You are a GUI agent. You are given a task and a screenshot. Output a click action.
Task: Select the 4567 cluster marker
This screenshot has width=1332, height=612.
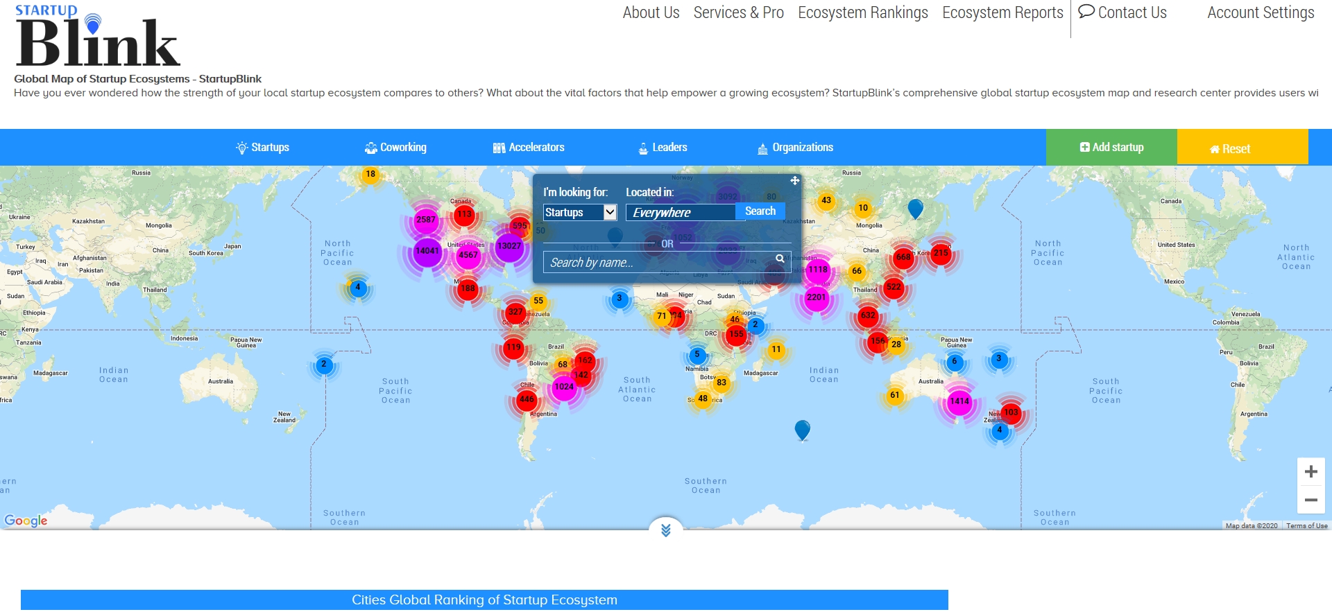coord(468,255)
